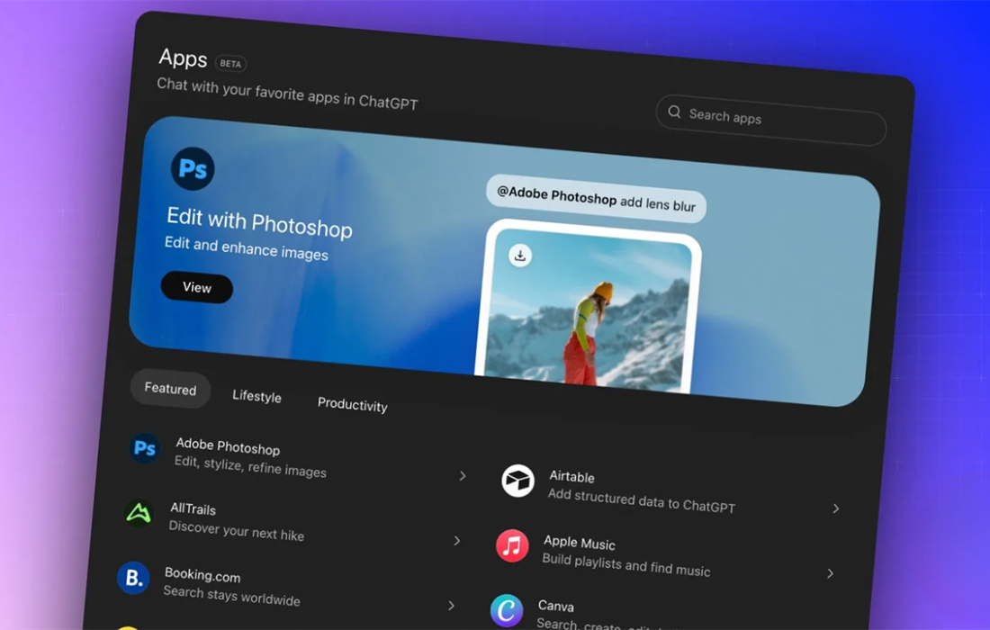
Task: Click the download icon on the preview image
Action: tap(520, 255)
